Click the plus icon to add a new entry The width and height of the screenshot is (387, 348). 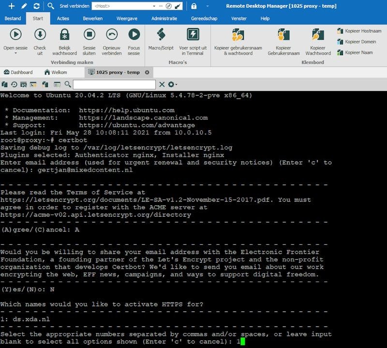[x=11, y=6]
